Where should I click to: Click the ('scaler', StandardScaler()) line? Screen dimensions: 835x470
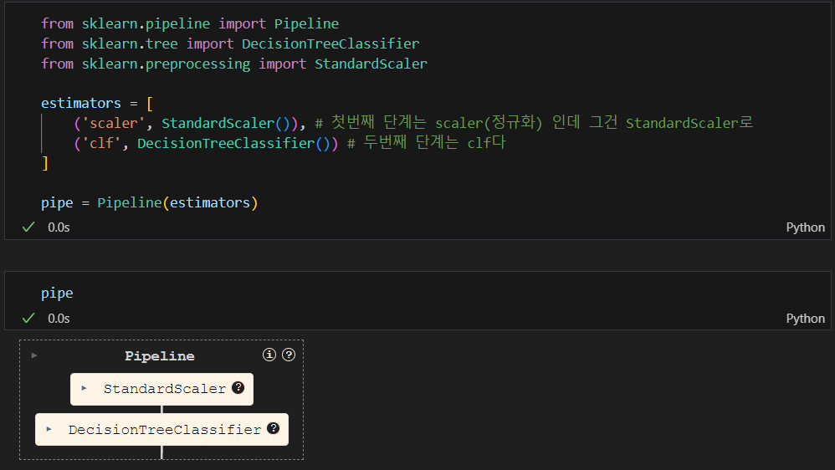pos(413,123)
